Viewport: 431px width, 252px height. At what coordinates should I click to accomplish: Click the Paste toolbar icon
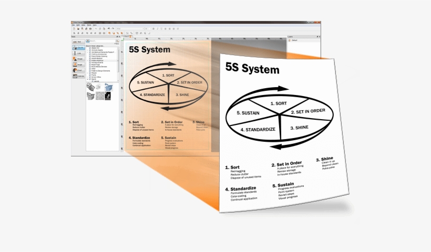(104, 28)
